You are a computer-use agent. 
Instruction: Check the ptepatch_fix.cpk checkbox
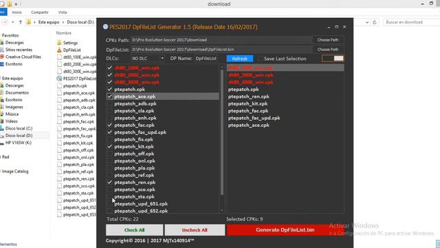click(x=110, y=139)
